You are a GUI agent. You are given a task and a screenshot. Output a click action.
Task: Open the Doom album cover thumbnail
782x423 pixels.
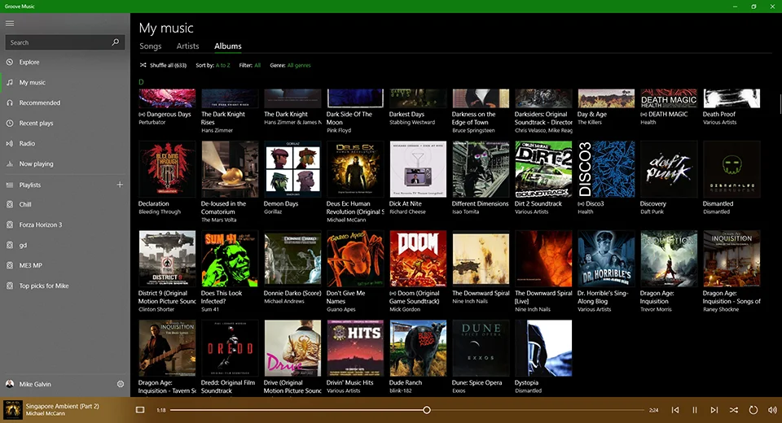click(418, 259)
